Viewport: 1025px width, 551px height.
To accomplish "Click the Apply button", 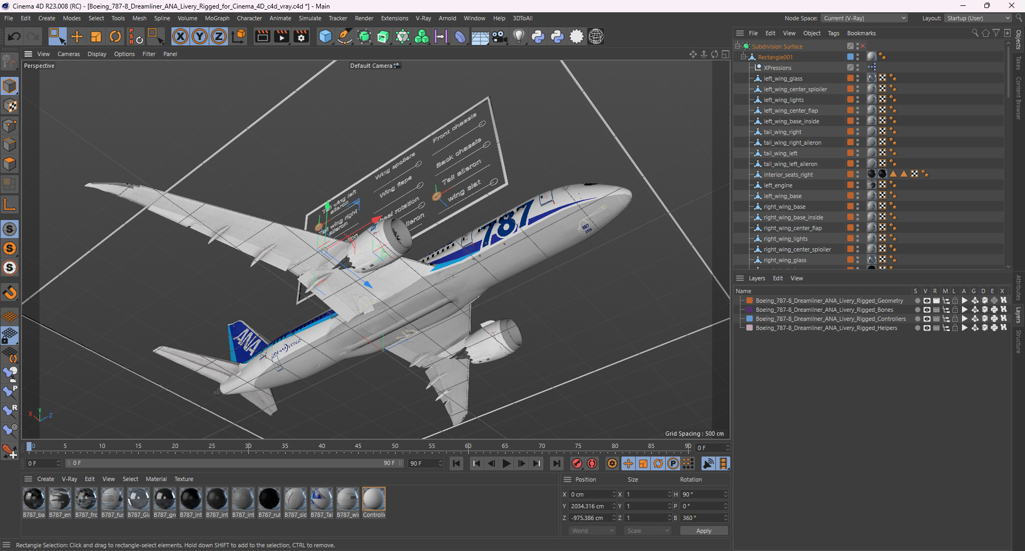I will [704, 531].
